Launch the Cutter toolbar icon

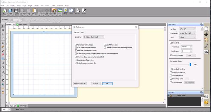coord(84,11)
